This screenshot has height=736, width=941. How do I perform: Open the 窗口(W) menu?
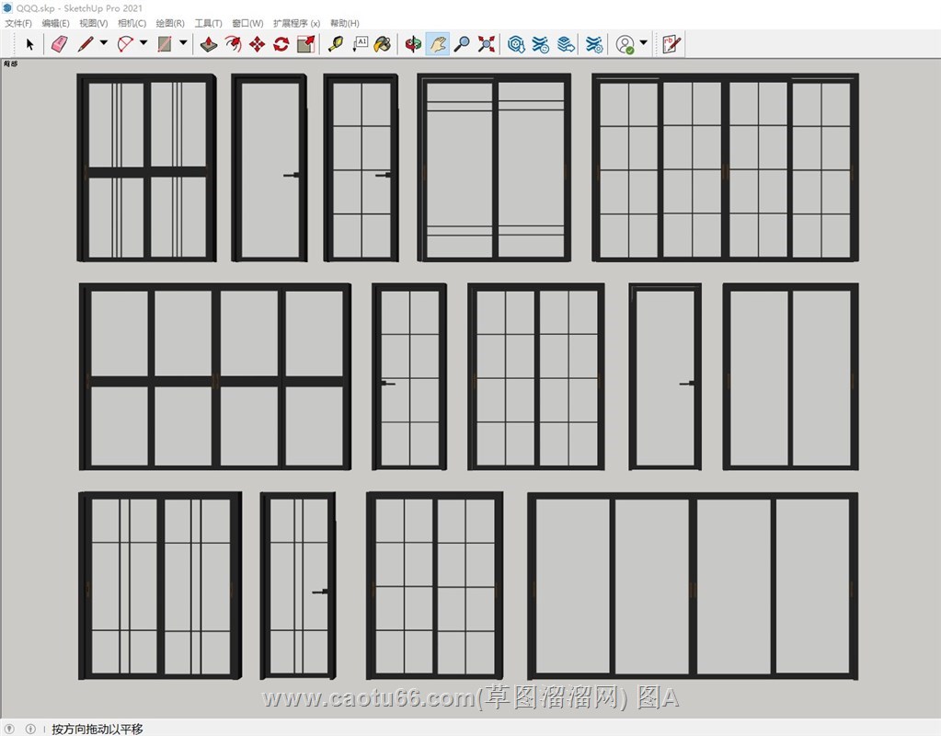tap(247, 23)
